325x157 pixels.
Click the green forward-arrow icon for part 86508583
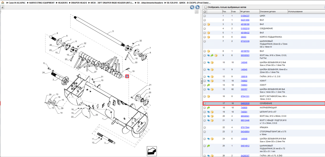tap(212, 55)
